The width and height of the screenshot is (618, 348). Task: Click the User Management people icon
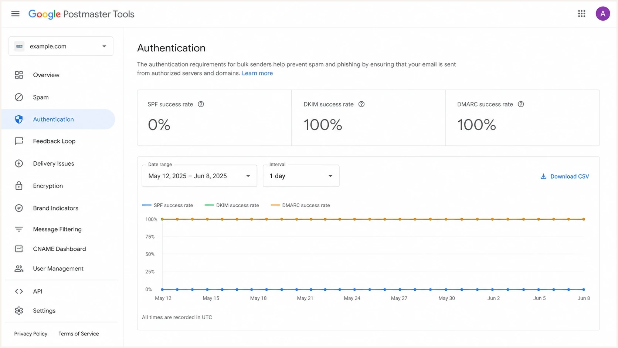(x=19, y=269)
